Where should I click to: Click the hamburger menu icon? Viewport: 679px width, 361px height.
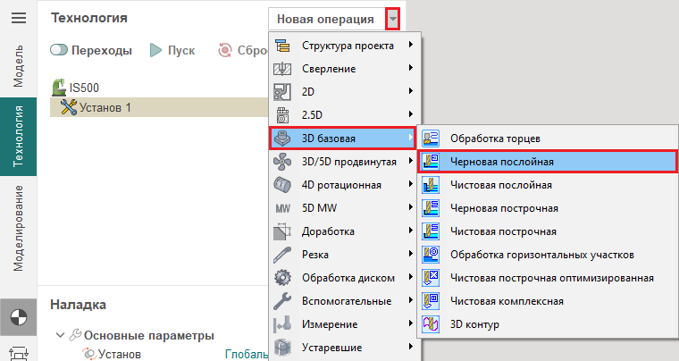click(18, 18)
